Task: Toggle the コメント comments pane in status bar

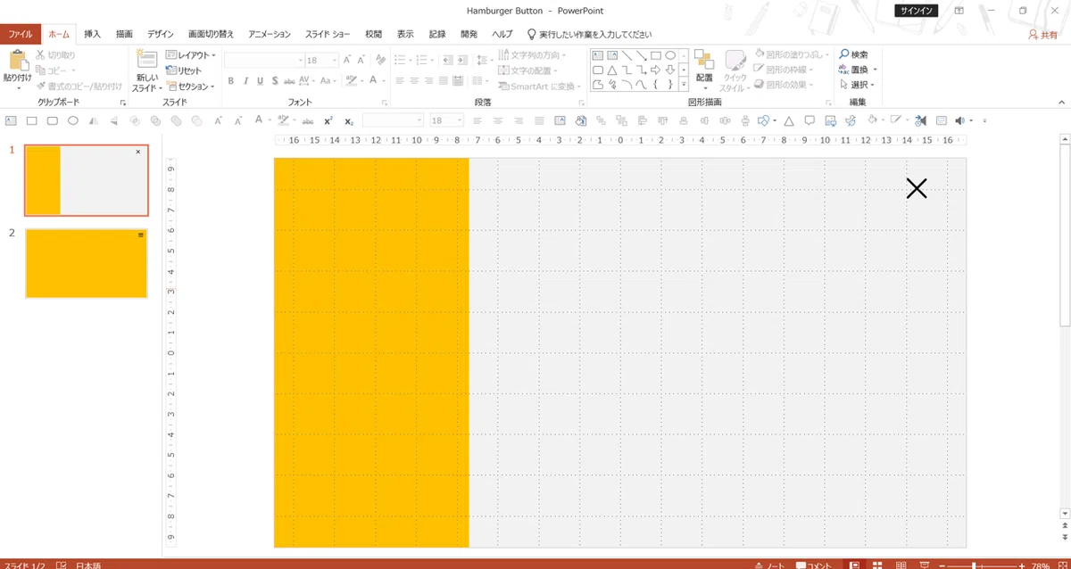Action: point(814,565)
